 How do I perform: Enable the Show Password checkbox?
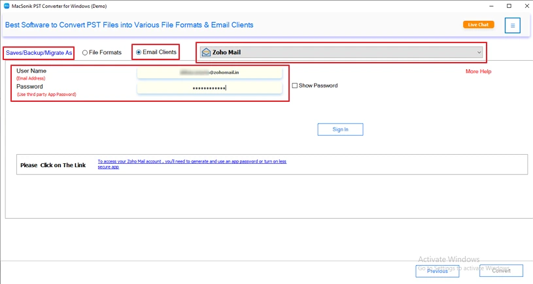(x=295, y=86)
